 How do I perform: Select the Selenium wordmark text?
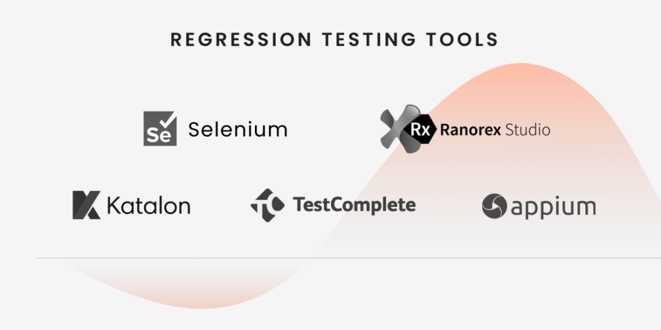click(238, 129)
